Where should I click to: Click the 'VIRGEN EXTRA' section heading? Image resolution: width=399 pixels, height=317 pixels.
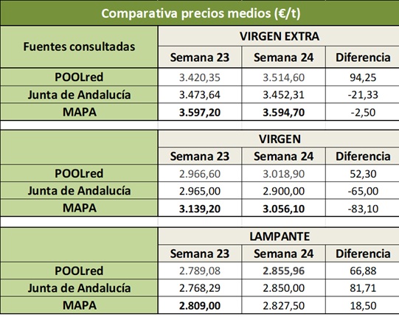coord(279,36)
